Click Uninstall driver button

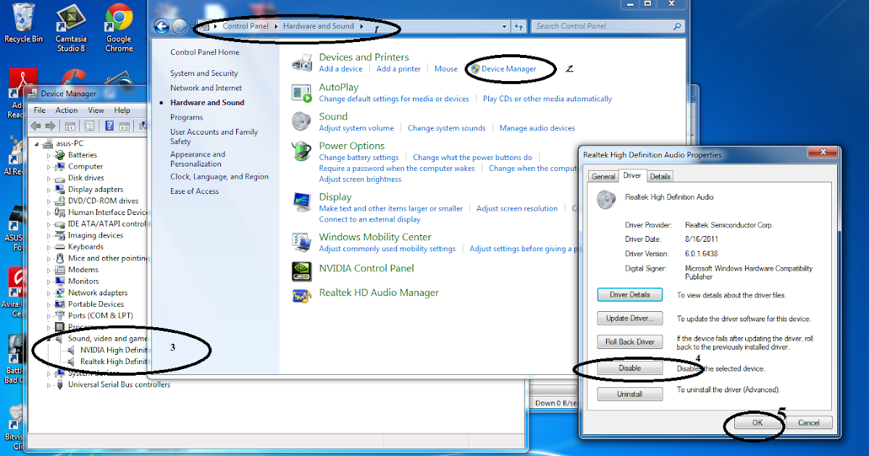coord(629,394)
